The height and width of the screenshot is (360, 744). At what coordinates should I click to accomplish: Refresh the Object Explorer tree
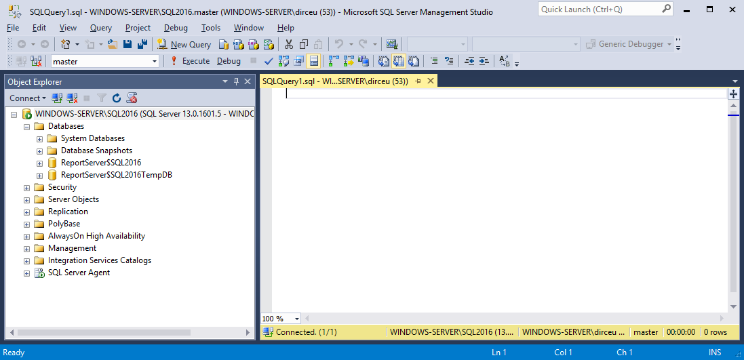click(x=117, y=98)
